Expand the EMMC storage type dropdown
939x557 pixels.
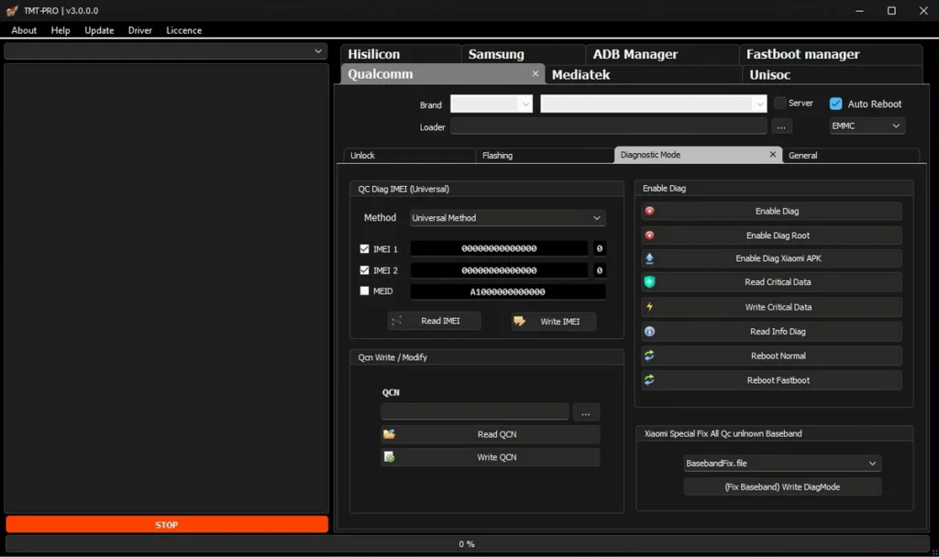click(x=867, y=126)
